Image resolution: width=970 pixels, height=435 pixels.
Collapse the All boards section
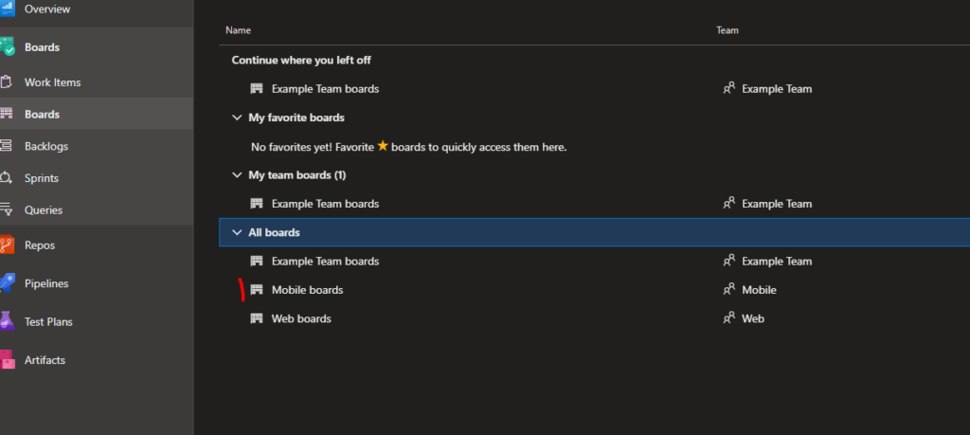pyautogui.click(x=236, y=232)
